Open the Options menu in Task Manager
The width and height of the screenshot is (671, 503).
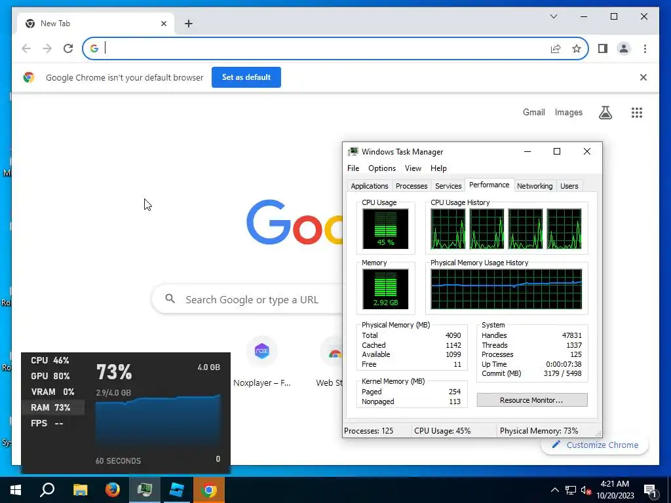tap(382, 168)
